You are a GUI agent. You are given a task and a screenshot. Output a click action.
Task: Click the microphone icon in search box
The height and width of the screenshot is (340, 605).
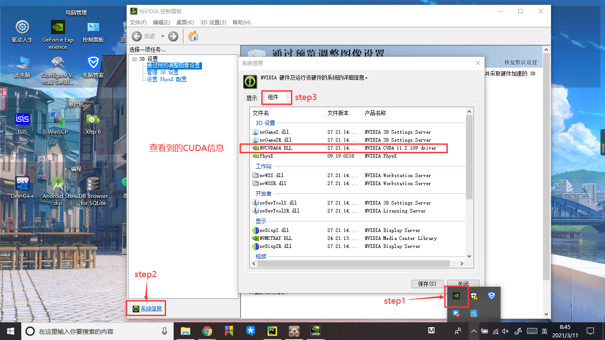click(x=165, y=331)
